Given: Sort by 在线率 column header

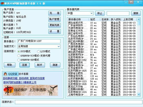Looking at the screenshot, I should [x=105, y=19].
